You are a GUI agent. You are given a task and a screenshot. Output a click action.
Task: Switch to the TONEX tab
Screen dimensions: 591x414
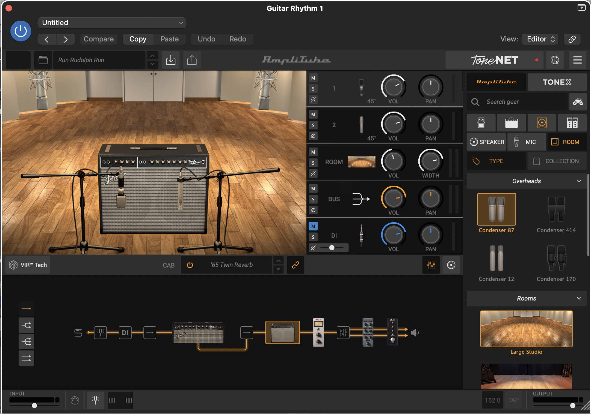[557, 82]
